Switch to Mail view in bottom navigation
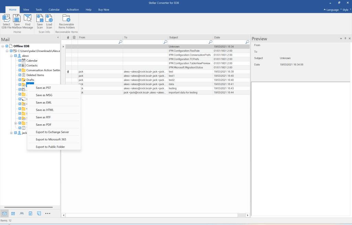The height and width of the screenshot is (225, 352). tap(4, 214)
